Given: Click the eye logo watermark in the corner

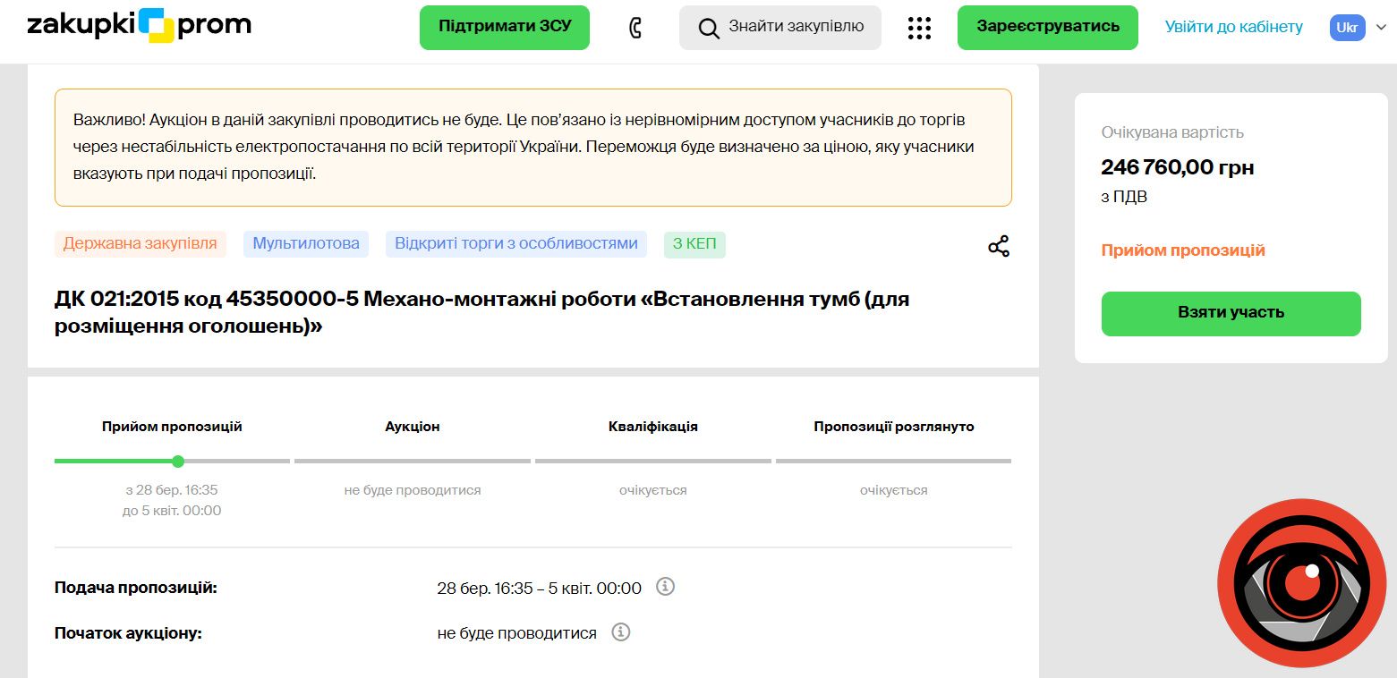Looking at the screenshot, I should (1300, 581).
